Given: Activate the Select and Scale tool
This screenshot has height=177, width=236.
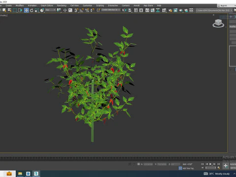Looking at the screenshot, I should [37, 10].
